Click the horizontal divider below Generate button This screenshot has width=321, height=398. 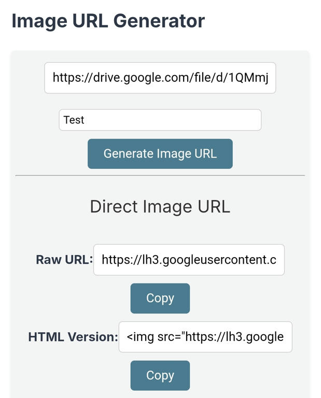click(160, 176)
